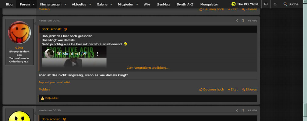Open SynMag in navigation

[163, 4]
